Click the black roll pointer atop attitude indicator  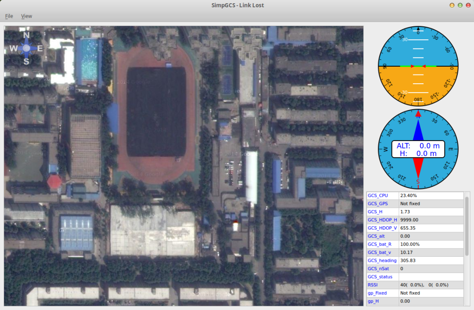tap(418, 29)
